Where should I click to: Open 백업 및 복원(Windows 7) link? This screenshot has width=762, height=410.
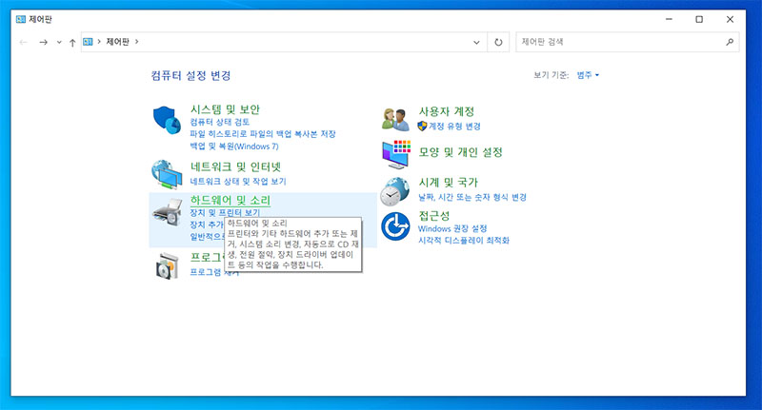click(x=234, y=146)
